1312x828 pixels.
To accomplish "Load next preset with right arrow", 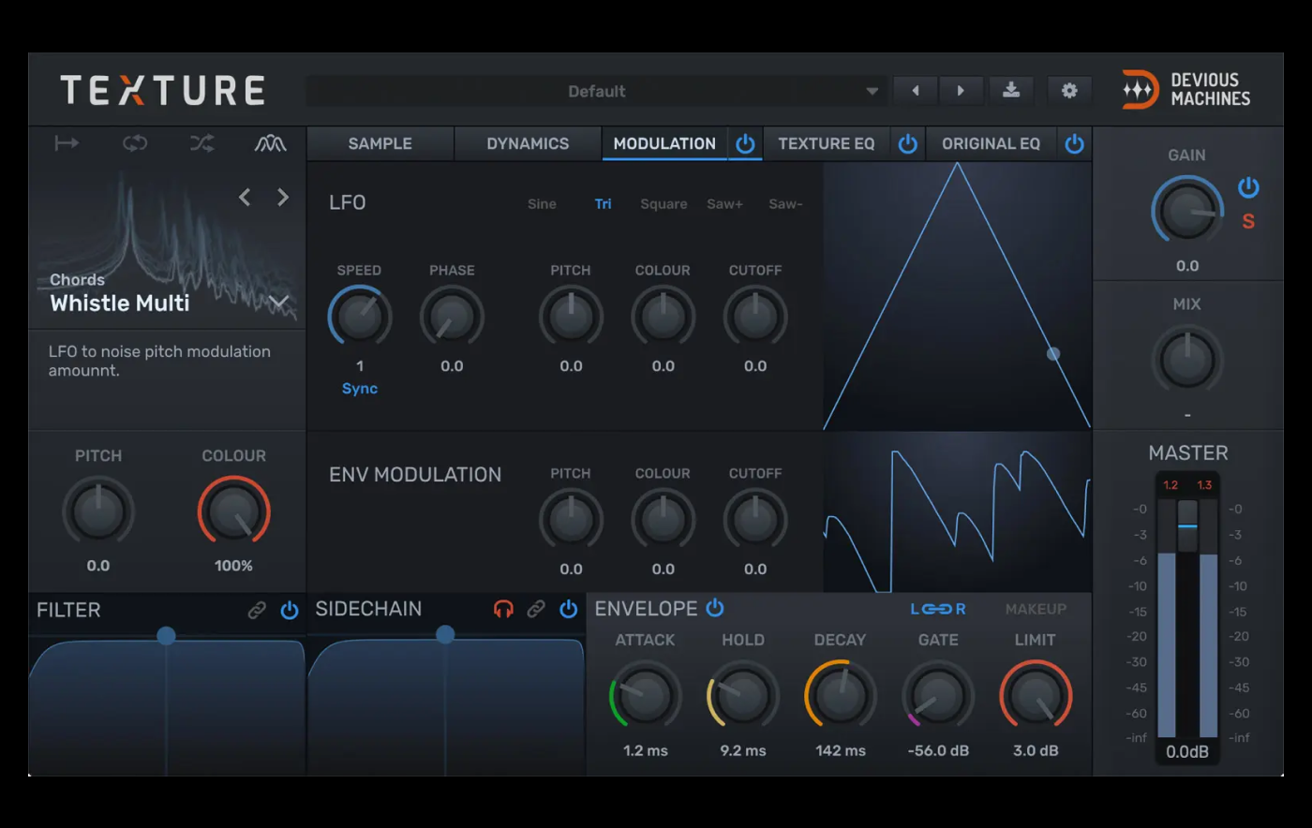I will click(x=961, y=91).
